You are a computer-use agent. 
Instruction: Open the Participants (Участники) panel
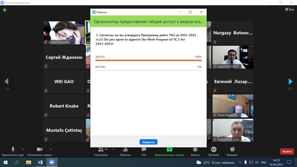click(x=100, y=149)
